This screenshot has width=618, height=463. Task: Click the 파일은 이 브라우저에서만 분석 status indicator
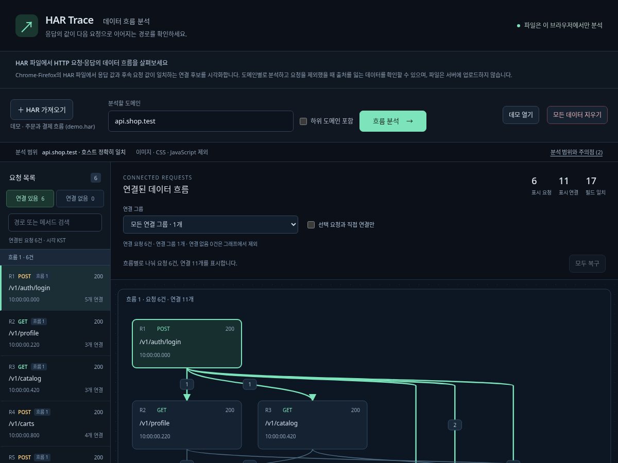(x=560, y=25)
